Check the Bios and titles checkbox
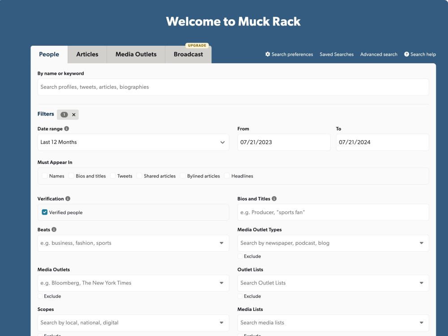Image resolution: width=448 pixels, height=336 pixels. [71, 176]
